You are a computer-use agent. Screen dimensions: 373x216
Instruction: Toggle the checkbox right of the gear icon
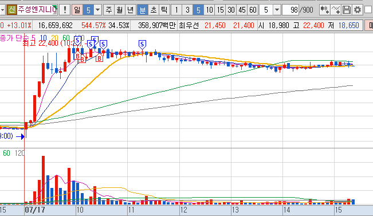pos(368,10)
